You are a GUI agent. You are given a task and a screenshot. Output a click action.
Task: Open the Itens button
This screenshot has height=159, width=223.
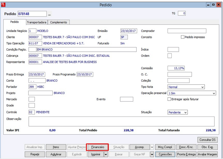pyautogui.click(x=56, y=147)
